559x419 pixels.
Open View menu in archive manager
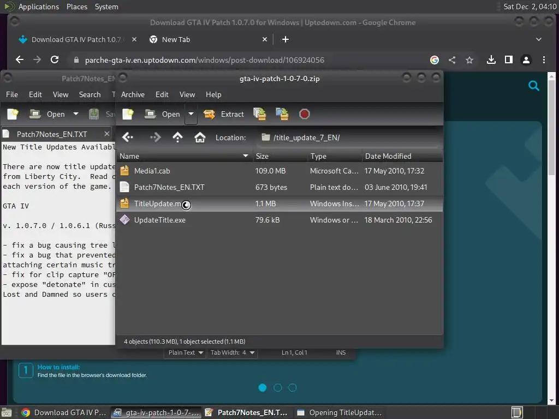[187, 94]
